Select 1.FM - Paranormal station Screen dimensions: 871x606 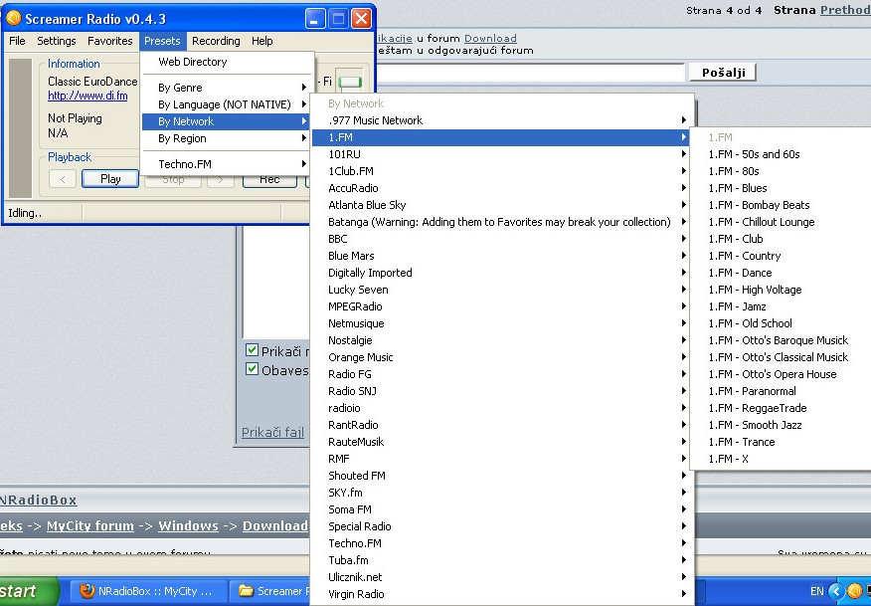coord(781,391)
